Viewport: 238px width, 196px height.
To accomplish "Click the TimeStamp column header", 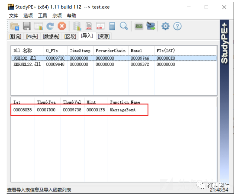I will tap(80, 51).
